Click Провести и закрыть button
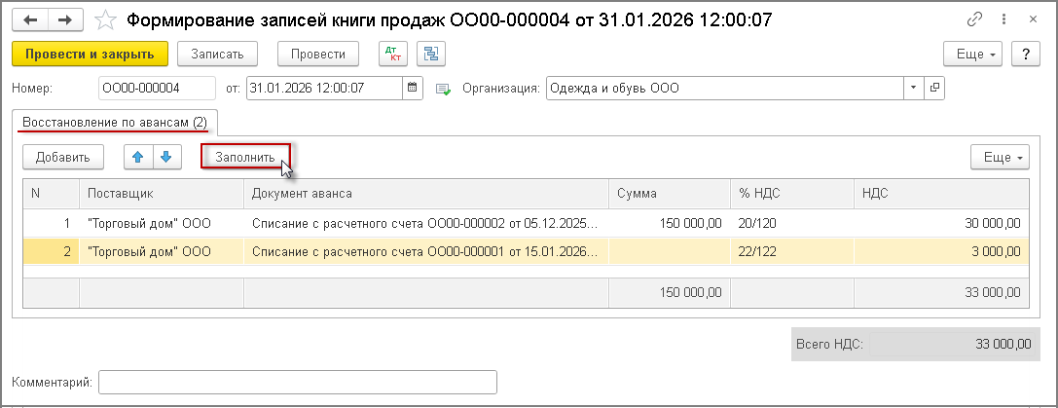Viewport: 1058px width, 408px height. click(90, 55)
